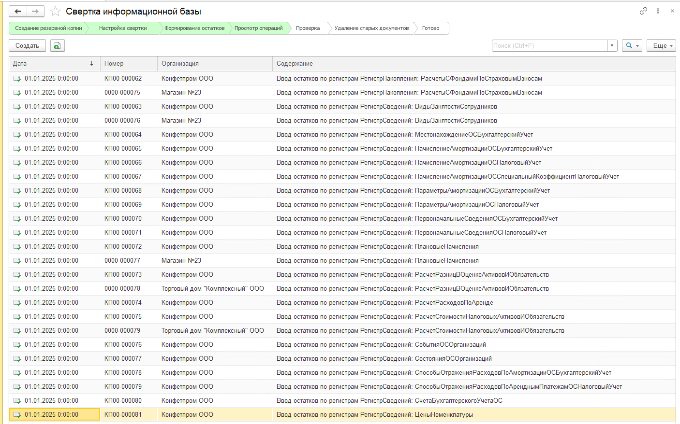Go to step Создание резервной копии

pyautogui.click(x=48, y=28)
